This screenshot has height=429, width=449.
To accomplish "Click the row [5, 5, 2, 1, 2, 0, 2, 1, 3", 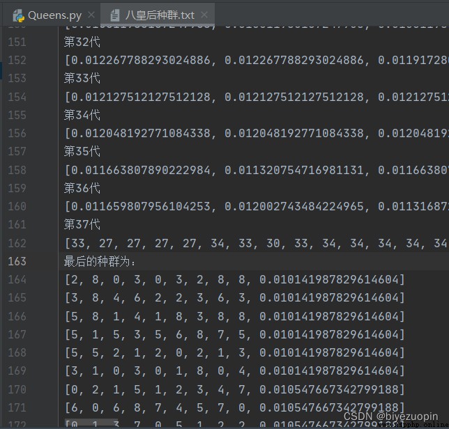I will [x=235, y=352].
